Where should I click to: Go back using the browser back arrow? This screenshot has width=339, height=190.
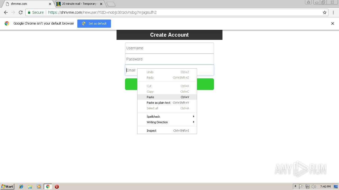pos(6,12)
